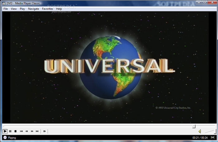Screen dimensions: 218x142
Task: Close the Media Player Classic window
Action: (x=212, y=2)
